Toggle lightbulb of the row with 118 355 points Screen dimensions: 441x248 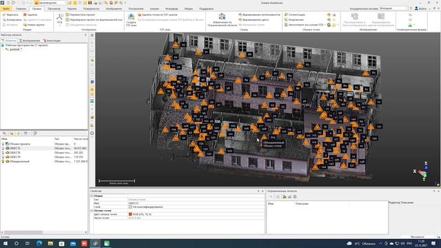3,157
